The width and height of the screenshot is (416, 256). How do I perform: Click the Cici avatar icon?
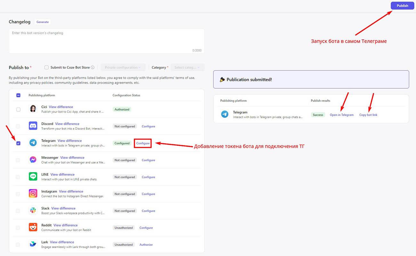tap(33, 109)
